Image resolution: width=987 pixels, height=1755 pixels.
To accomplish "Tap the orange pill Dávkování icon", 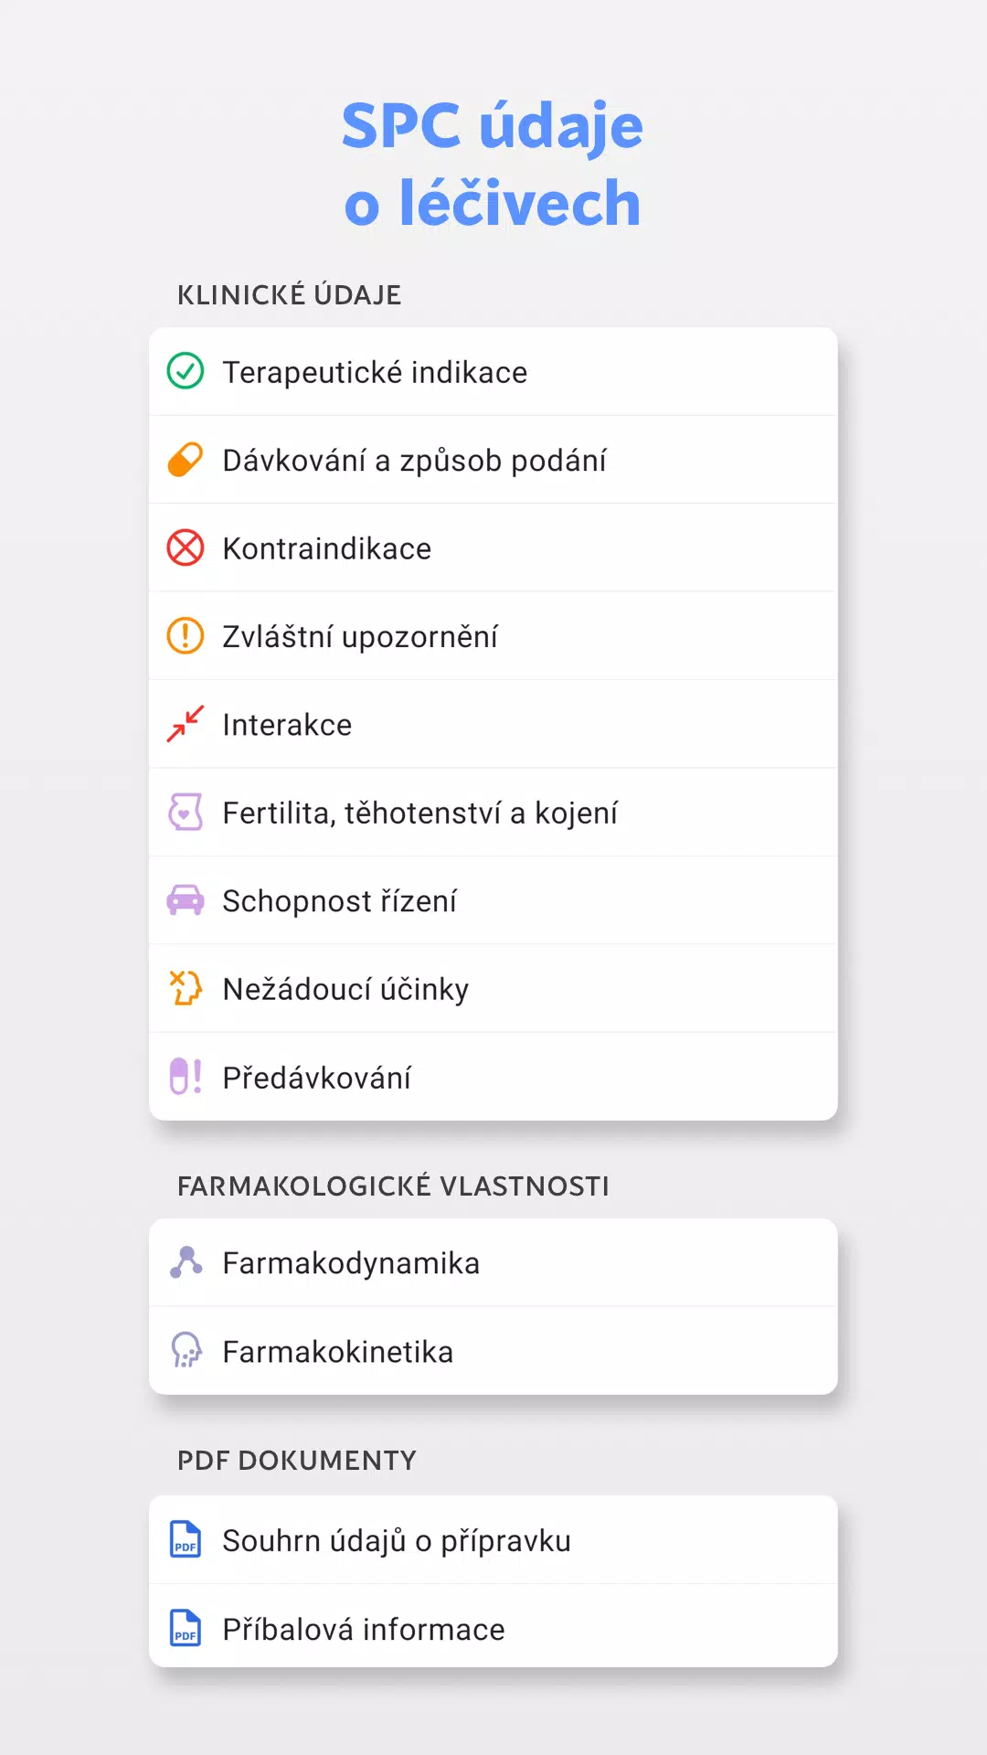I will point(186,460).
